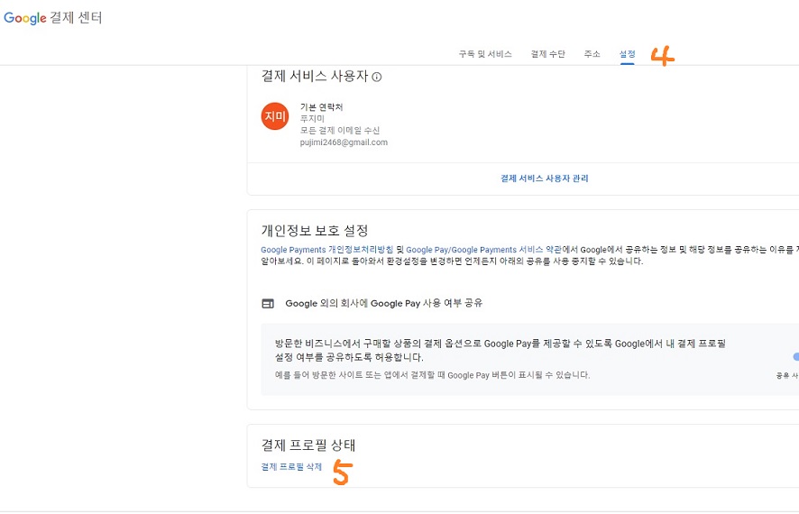Open Google Payments 개인정보처리방침 link
Image resolution: width=799 pixels, height=514 pixels.
[327, 250]
